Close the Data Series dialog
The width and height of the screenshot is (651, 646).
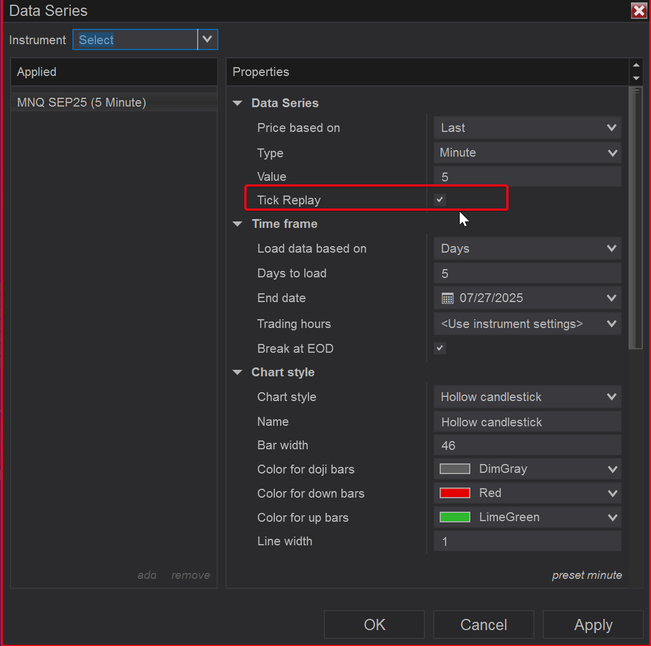click(x=639, y=11)
